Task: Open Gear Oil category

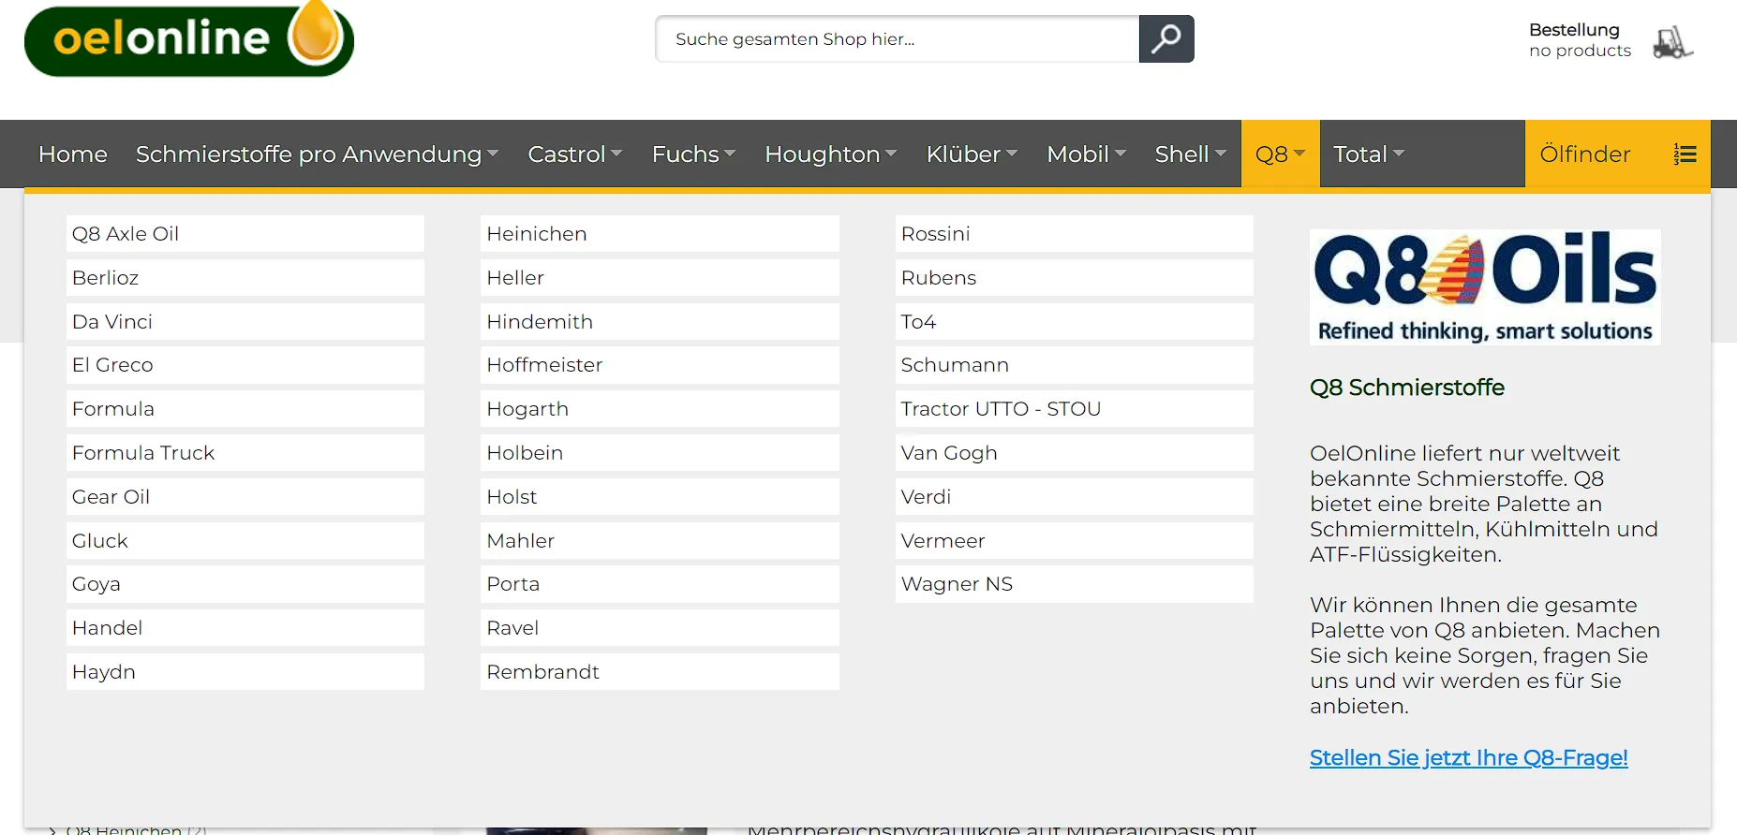Action: click(245, 497)
